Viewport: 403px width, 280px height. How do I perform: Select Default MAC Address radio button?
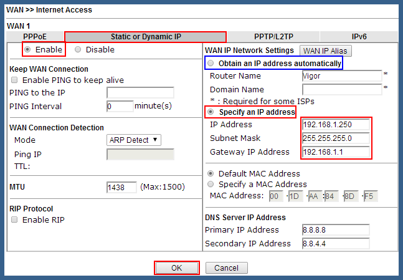(211, 173)
